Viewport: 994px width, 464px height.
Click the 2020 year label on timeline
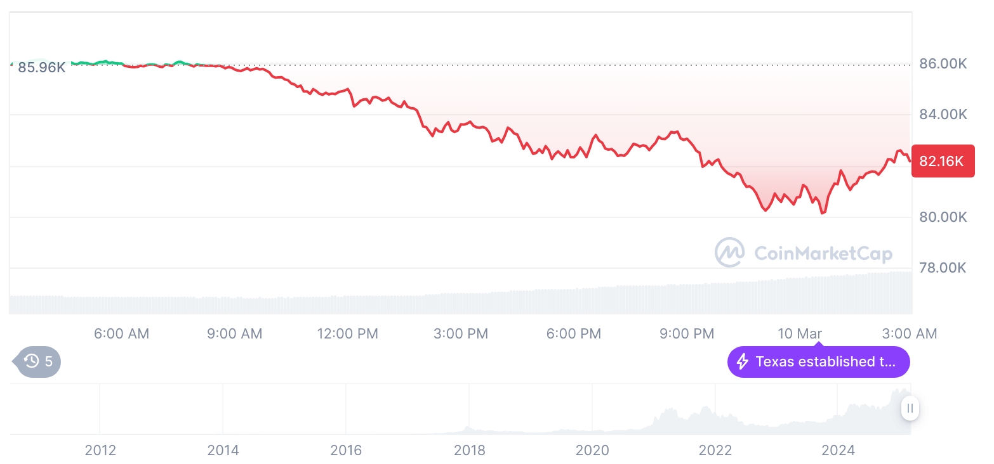click(x=592, y=451)
